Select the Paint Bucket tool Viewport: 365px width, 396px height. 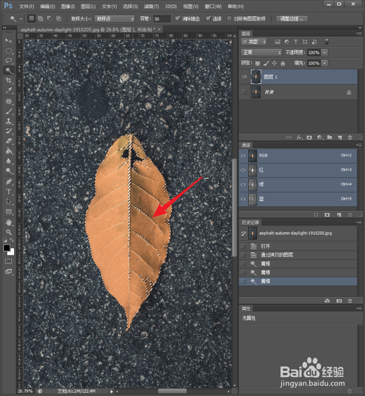(8, 151)
